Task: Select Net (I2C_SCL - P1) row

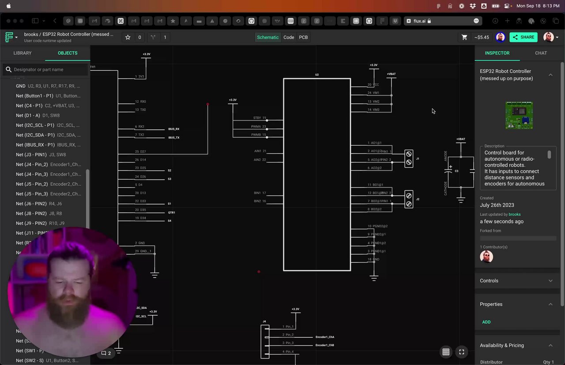Action: click(49, 125)
